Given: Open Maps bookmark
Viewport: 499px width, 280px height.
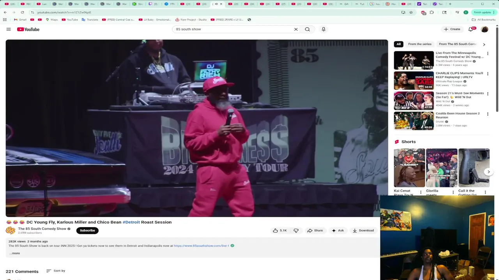Looking at the screenshot, I should point(51,19).
